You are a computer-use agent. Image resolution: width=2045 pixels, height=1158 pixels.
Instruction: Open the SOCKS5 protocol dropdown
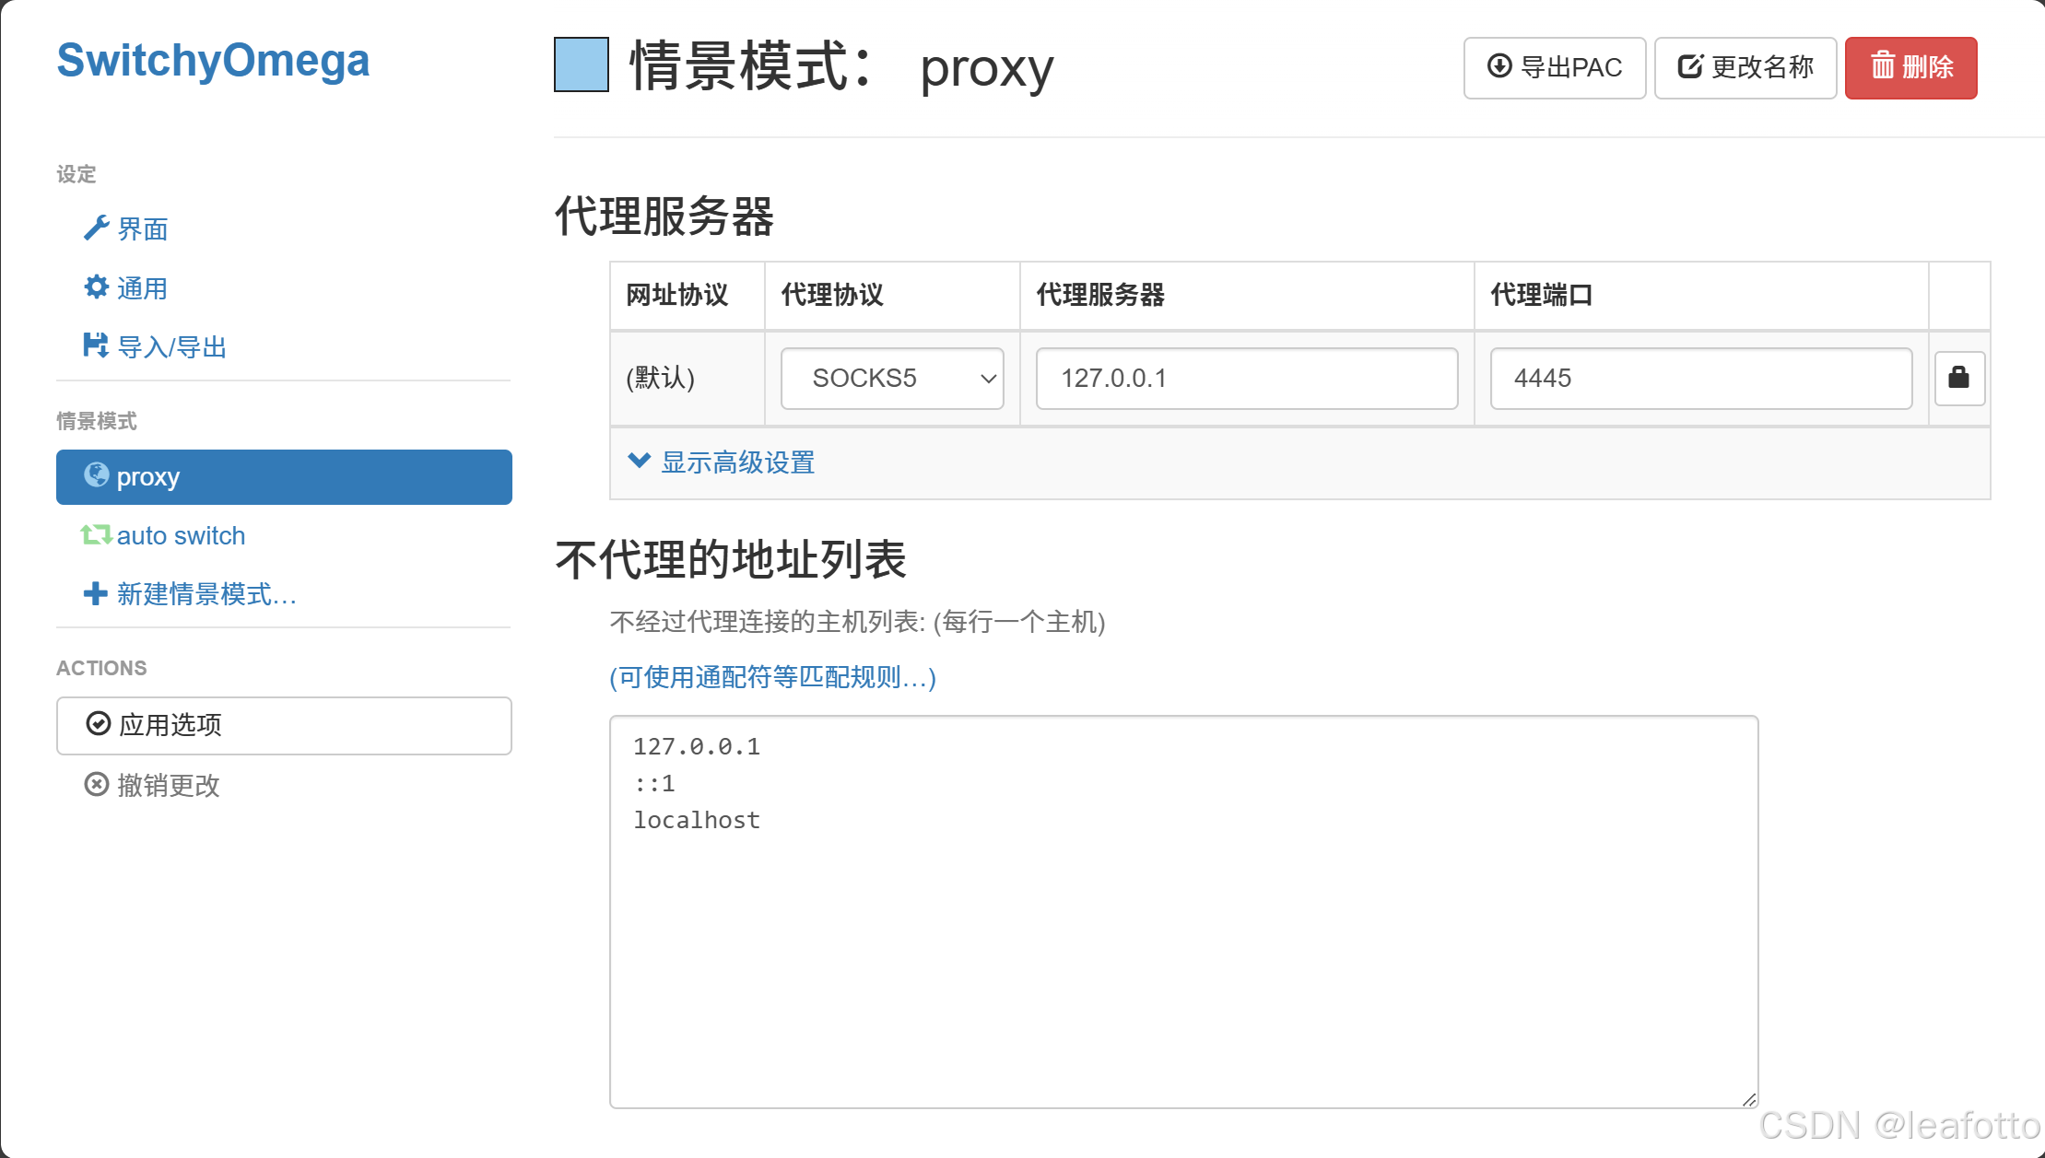891,378
